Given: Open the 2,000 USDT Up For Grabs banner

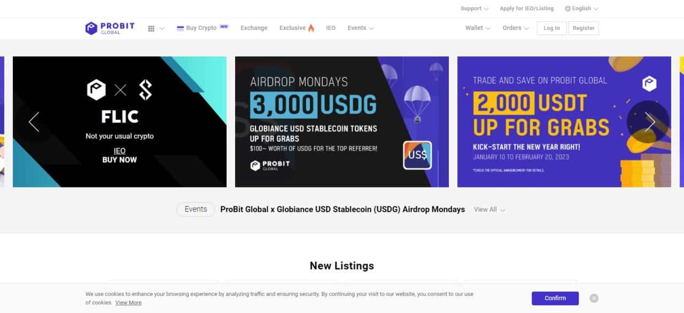Looking at the screenshot, I should tap(564, 122).
